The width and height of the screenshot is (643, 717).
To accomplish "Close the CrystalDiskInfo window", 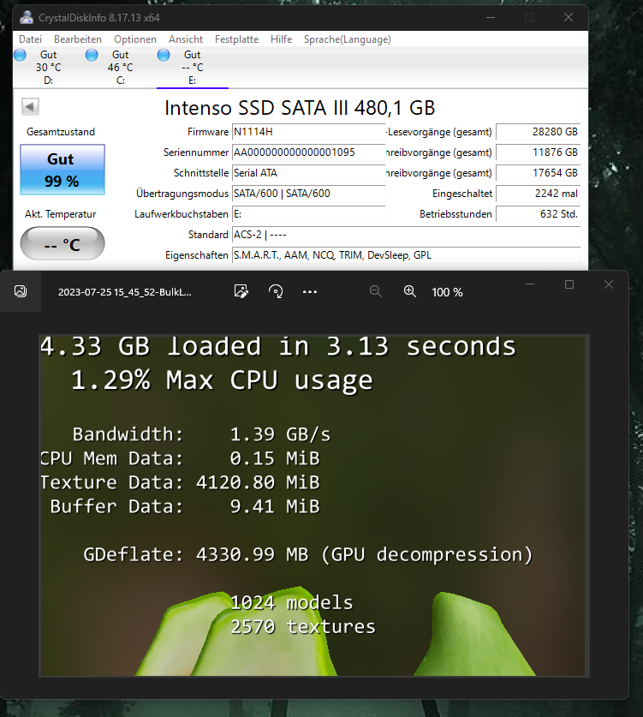I will pyautogui.click(x=569, y=17).
